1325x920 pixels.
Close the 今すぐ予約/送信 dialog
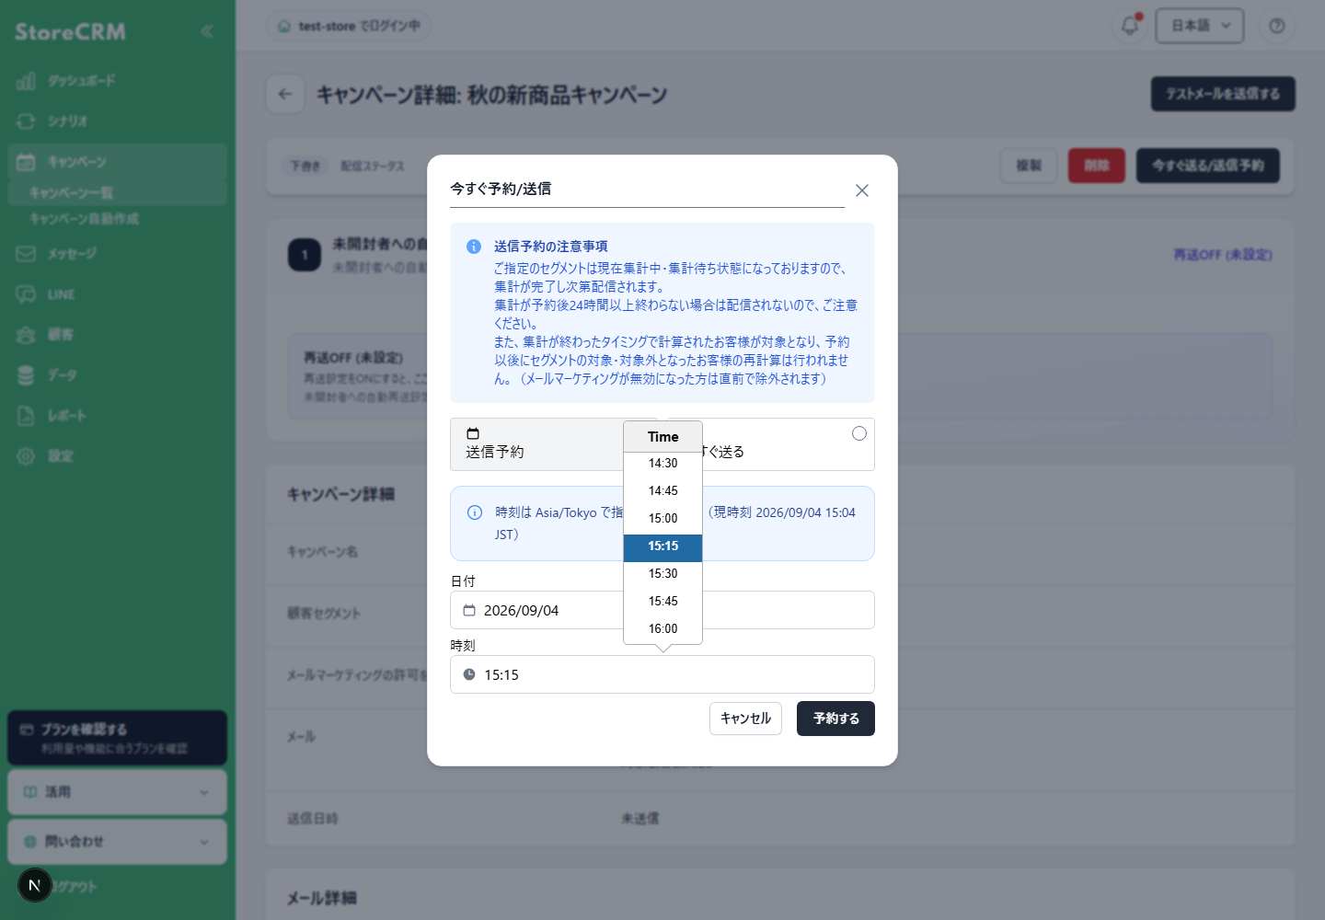862,190
